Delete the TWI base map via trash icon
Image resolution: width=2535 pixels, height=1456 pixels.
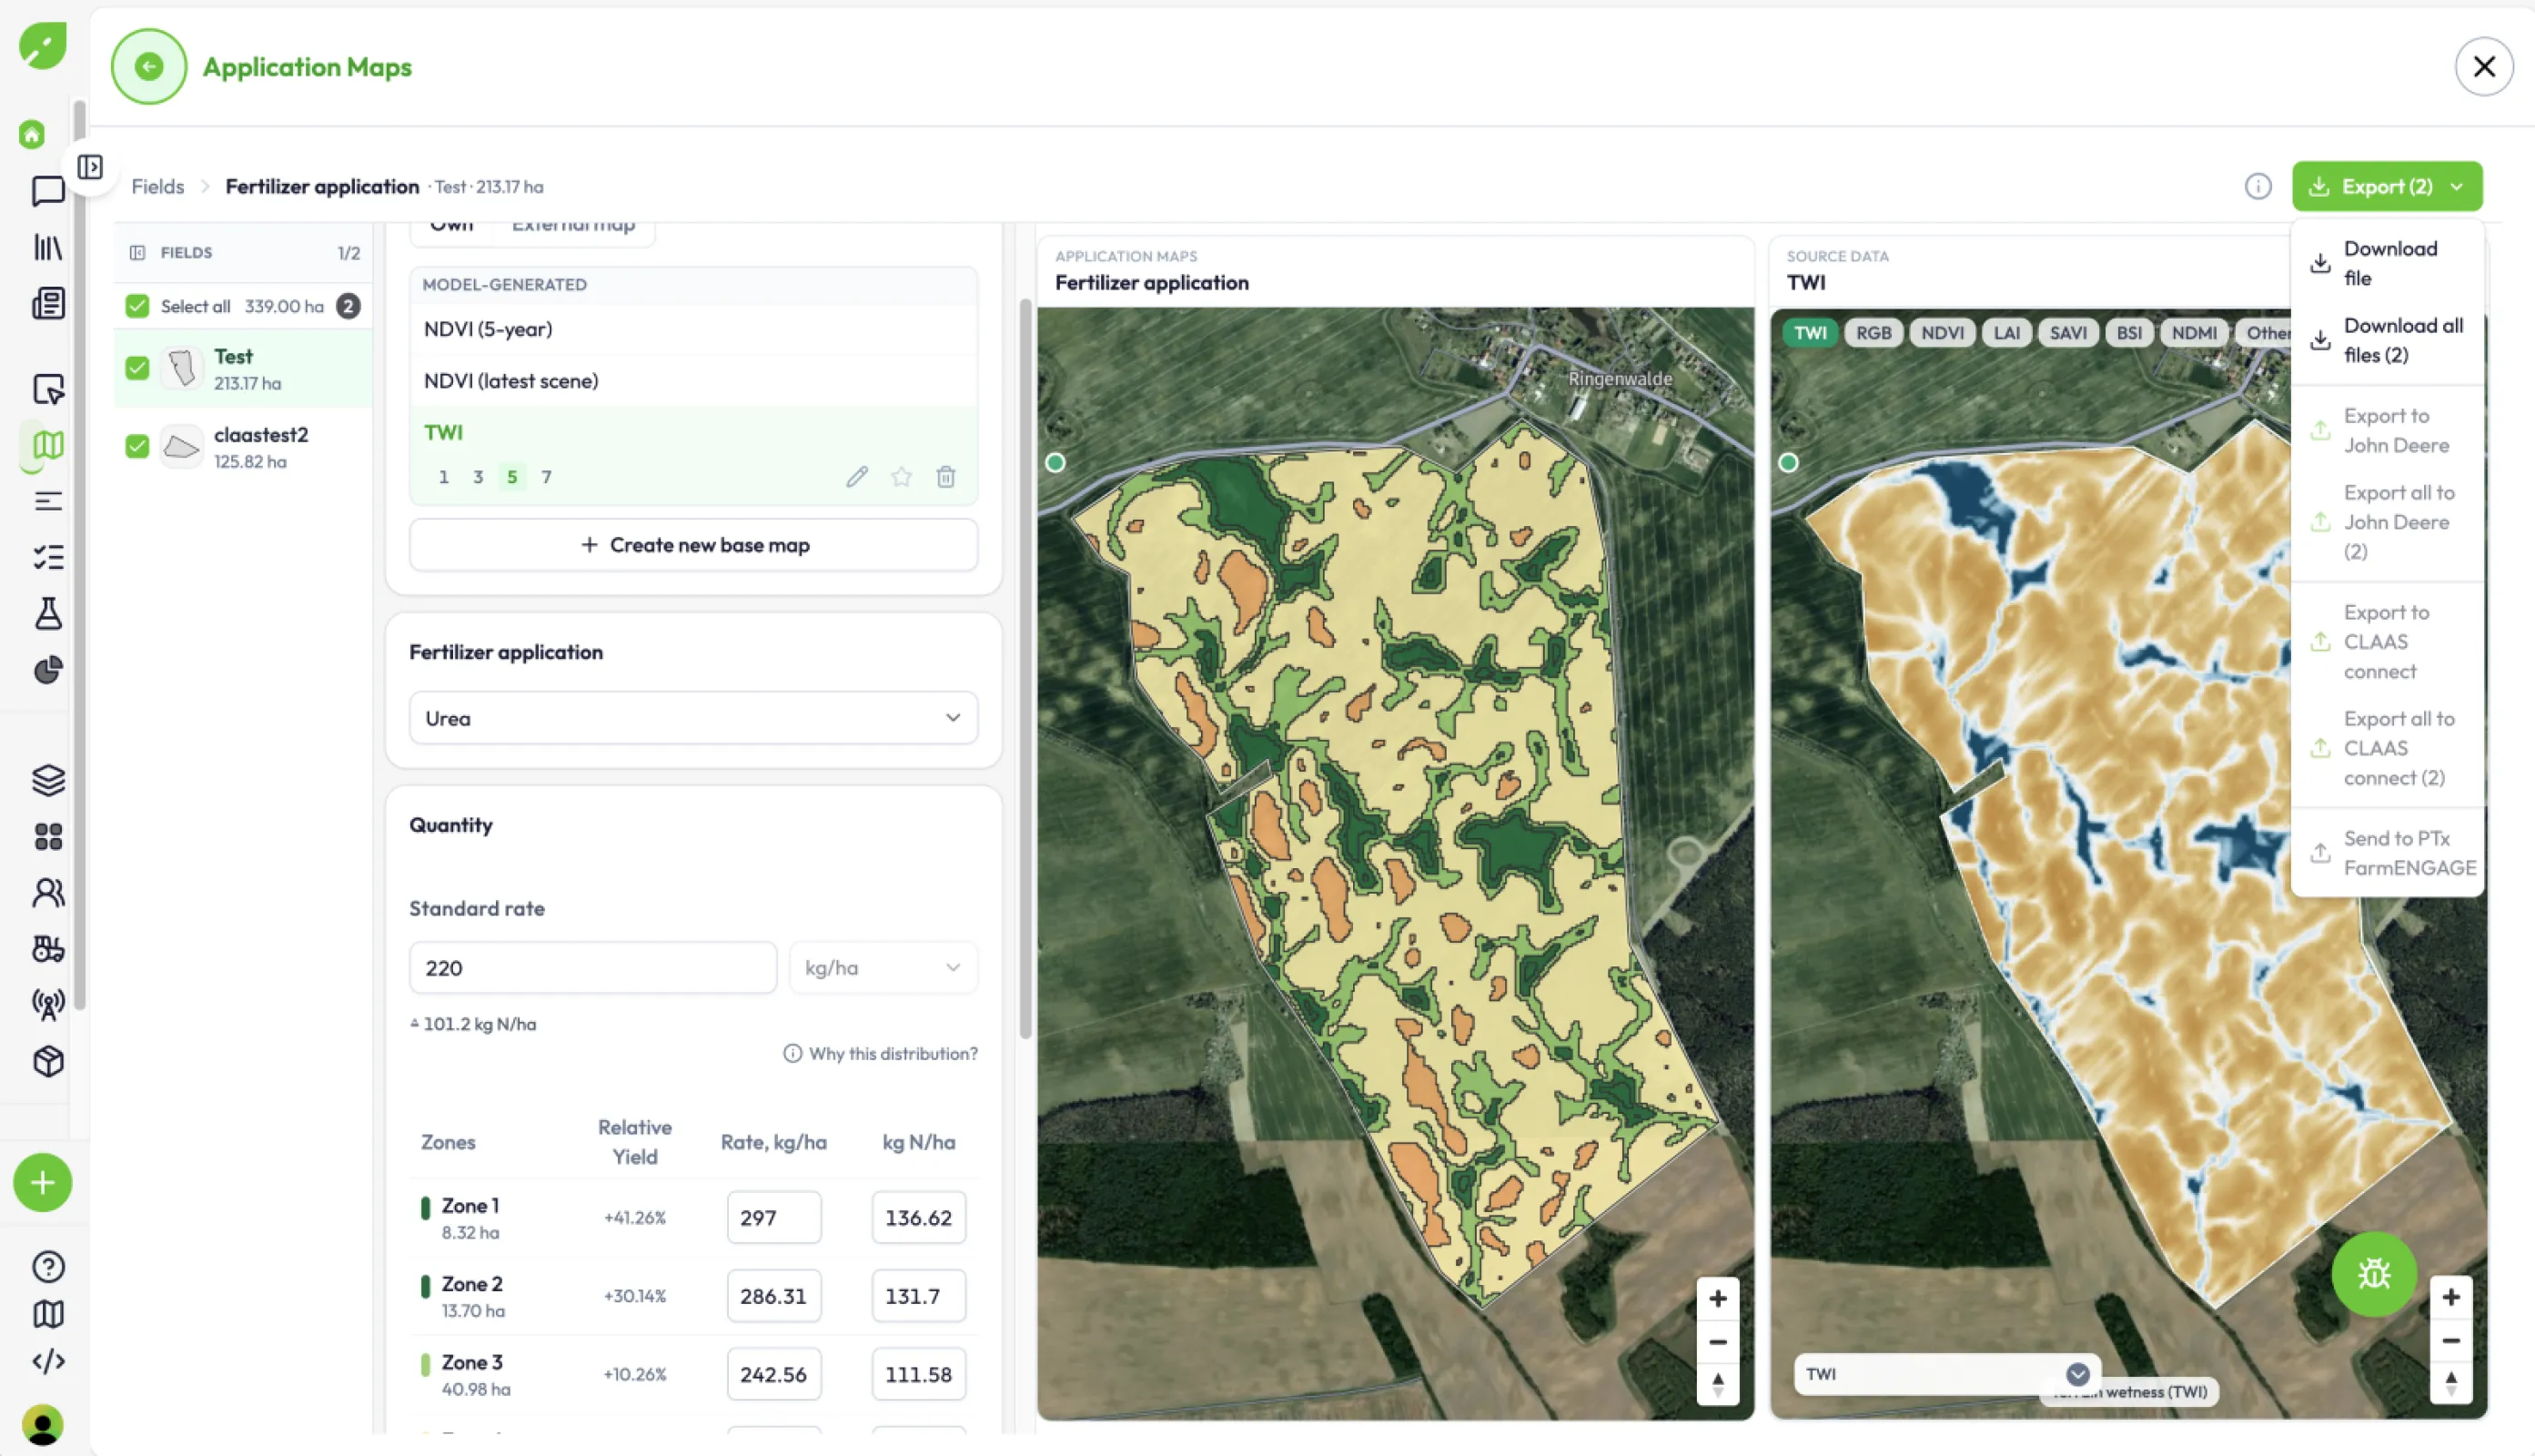click(x=945, y=477)
